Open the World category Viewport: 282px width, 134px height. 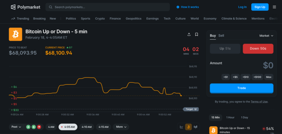(x=195, y=18)
